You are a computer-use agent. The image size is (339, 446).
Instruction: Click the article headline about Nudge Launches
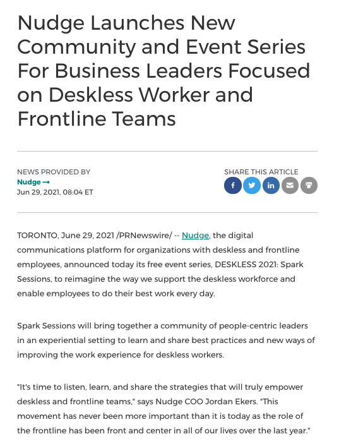164,71
